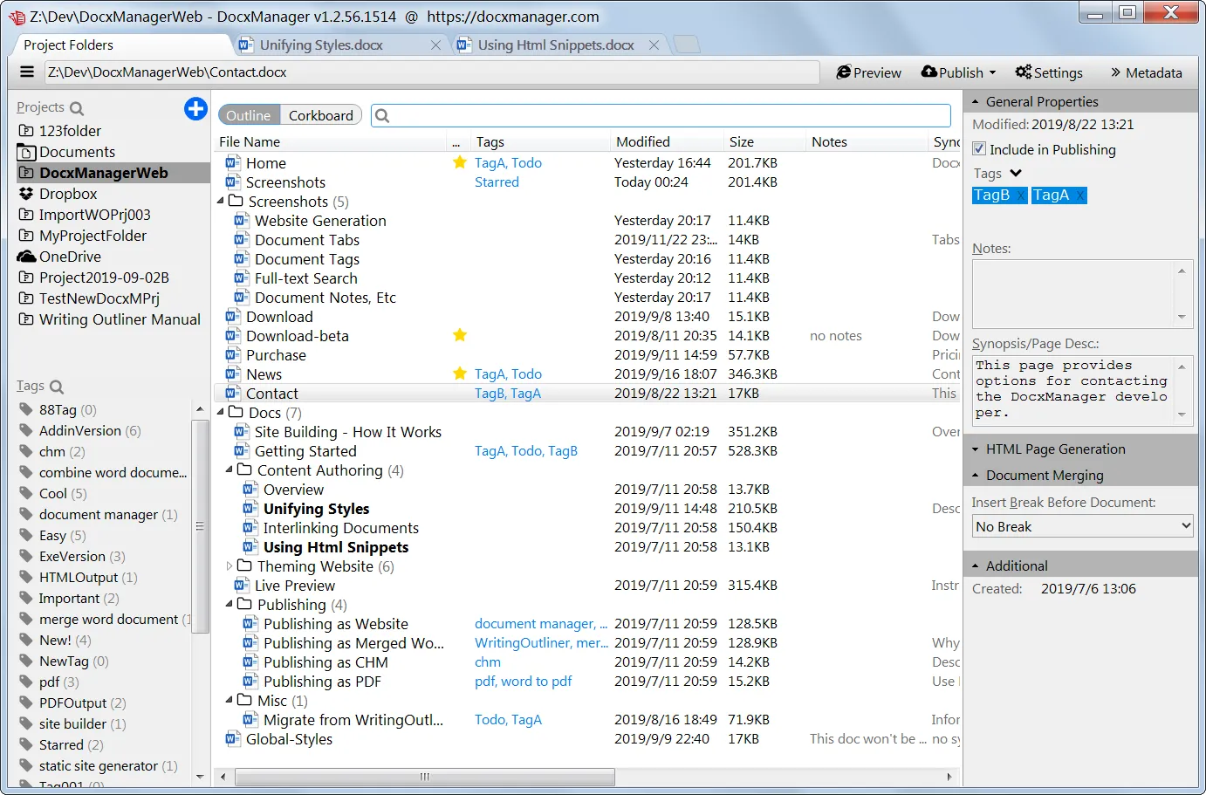Image resolution: width=1206 pixels, height=795 pixels.
Task: Open the hamburger menu
Action: point(26,72)
